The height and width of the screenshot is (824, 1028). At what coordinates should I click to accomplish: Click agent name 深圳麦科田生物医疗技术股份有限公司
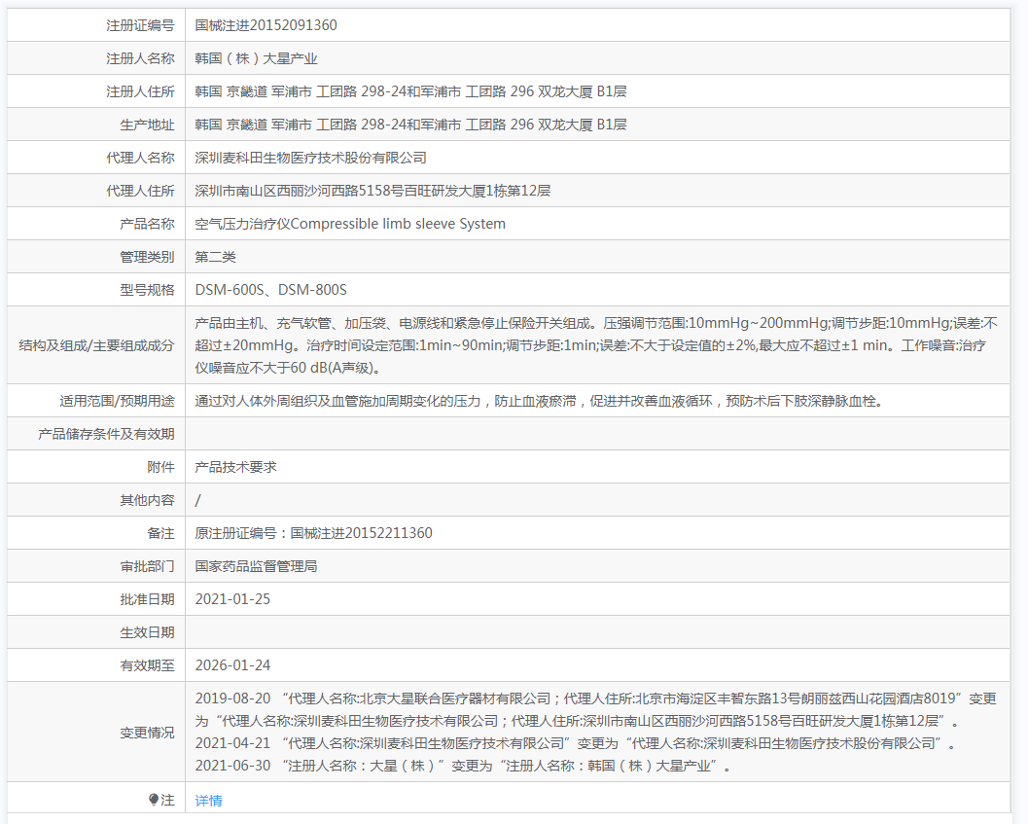coord(310,158)
